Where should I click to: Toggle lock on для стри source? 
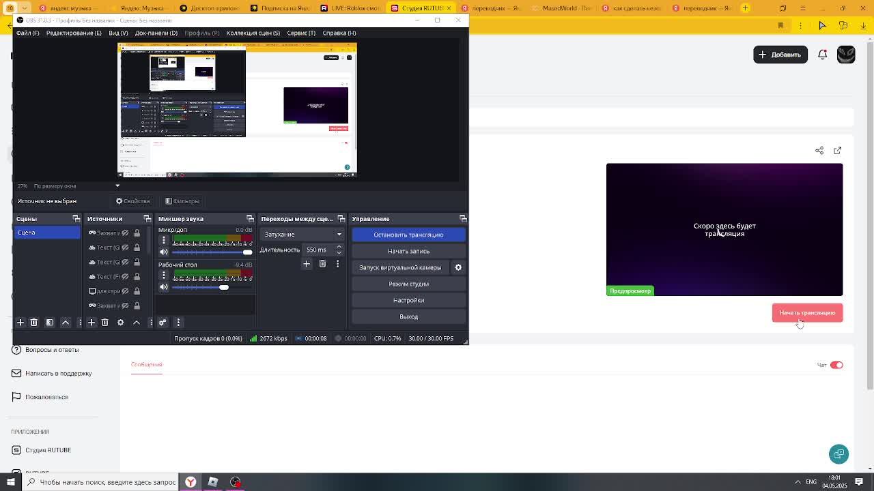137,291
